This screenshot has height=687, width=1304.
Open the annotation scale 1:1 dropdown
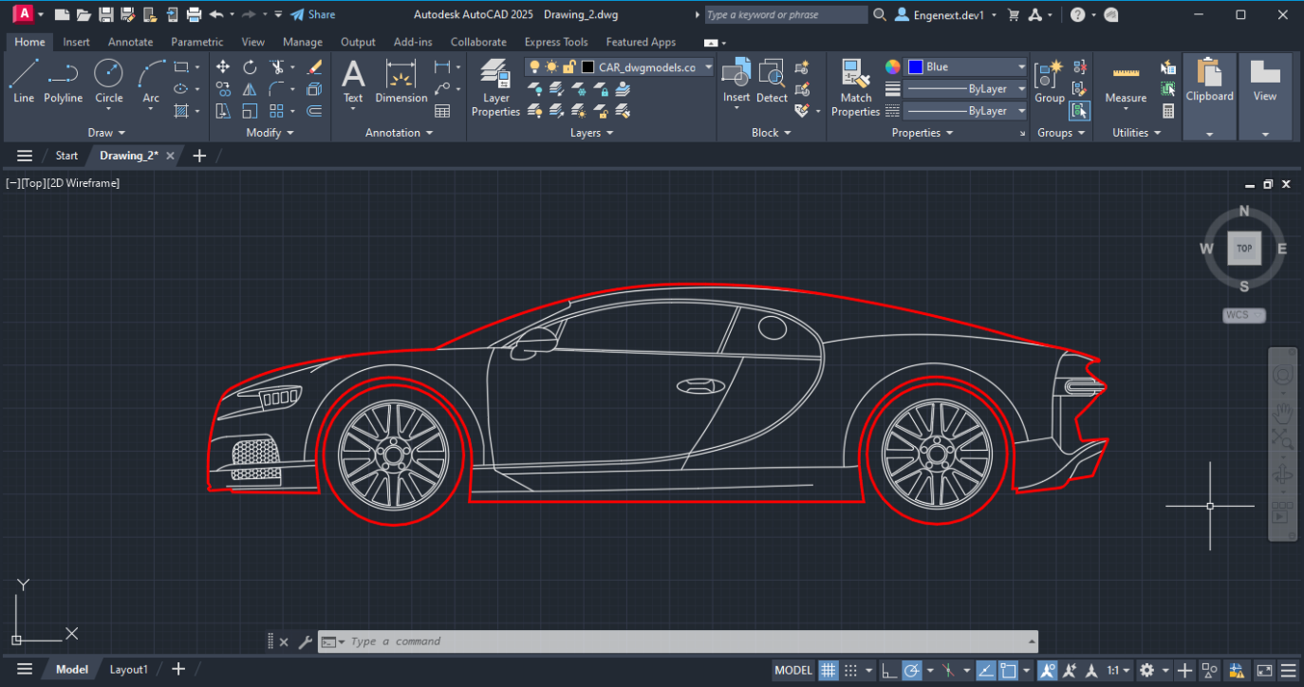click(x=1118, y=670)
